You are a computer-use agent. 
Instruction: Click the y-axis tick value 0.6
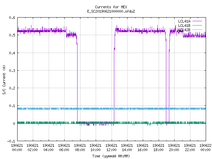tap(12, 18)
